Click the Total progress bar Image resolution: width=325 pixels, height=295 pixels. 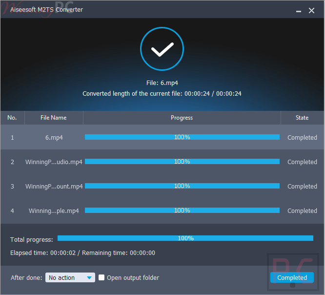pos(185,238)
